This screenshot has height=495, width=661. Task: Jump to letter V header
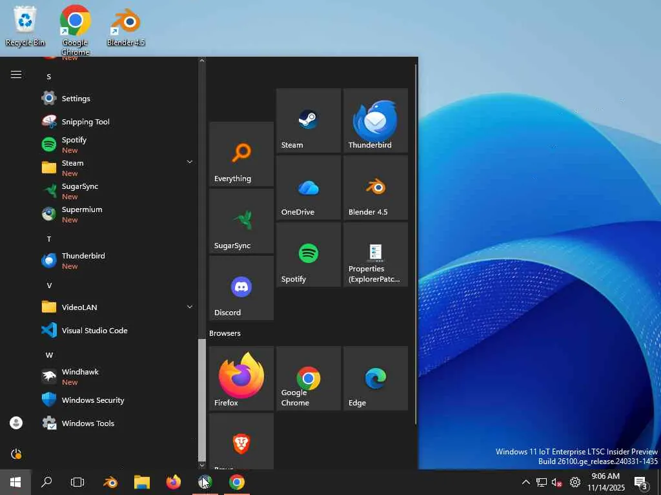point(49,286)
